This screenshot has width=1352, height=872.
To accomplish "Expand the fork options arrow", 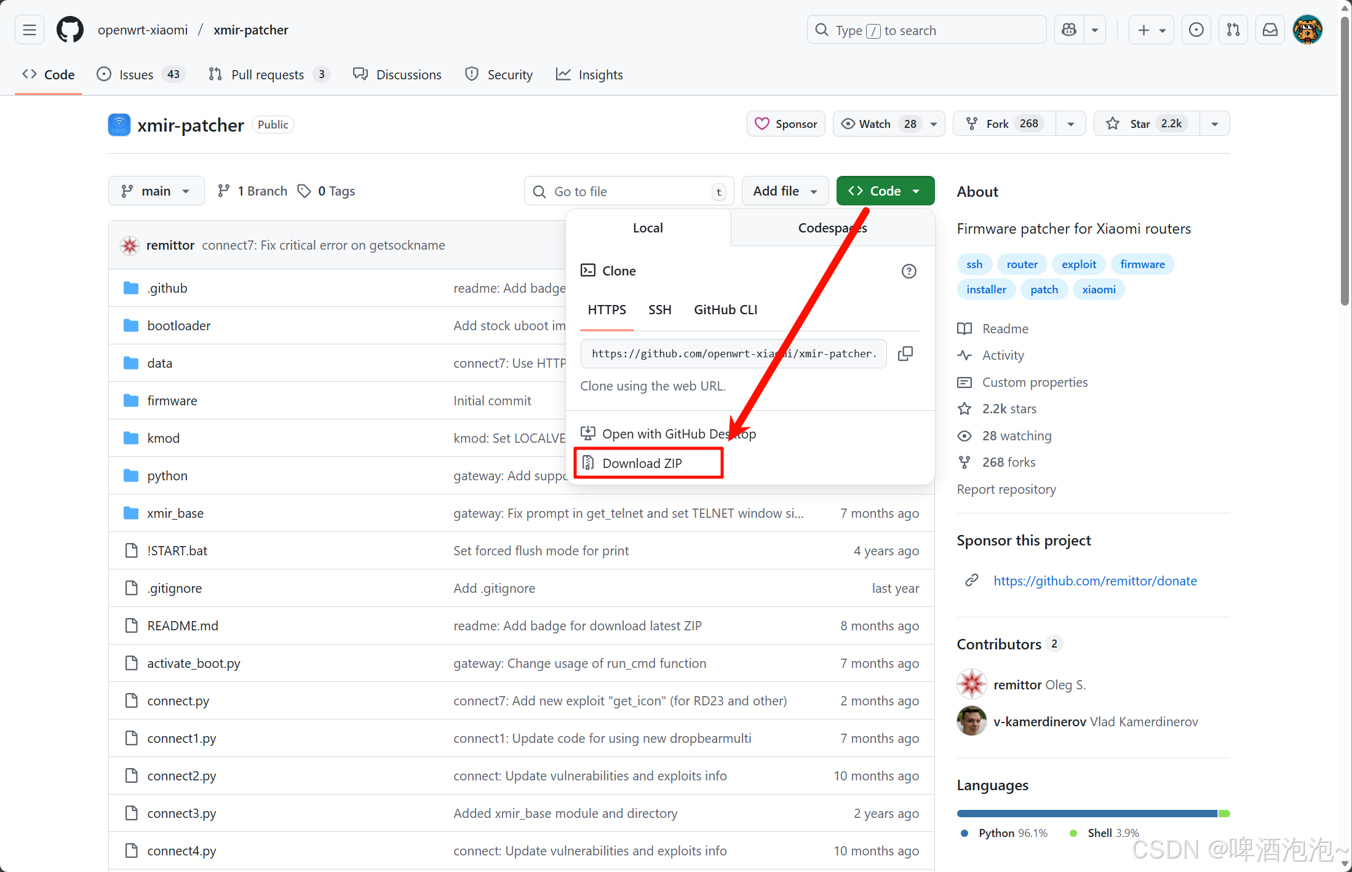I will [1071, 124].
